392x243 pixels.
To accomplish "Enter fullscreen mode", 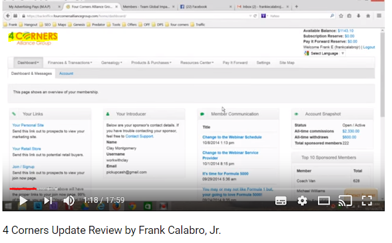I will click(367, 201).
